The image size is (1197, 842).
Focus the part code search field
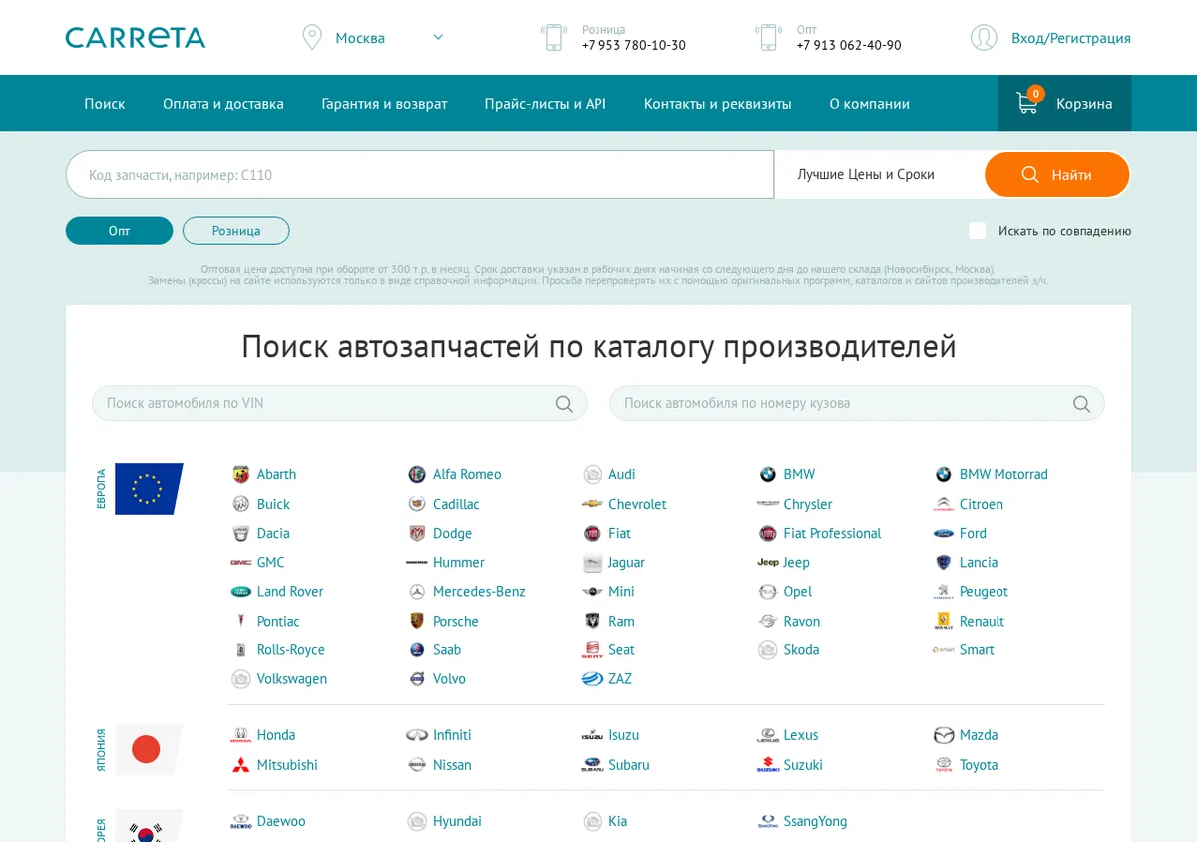[420, 175]
